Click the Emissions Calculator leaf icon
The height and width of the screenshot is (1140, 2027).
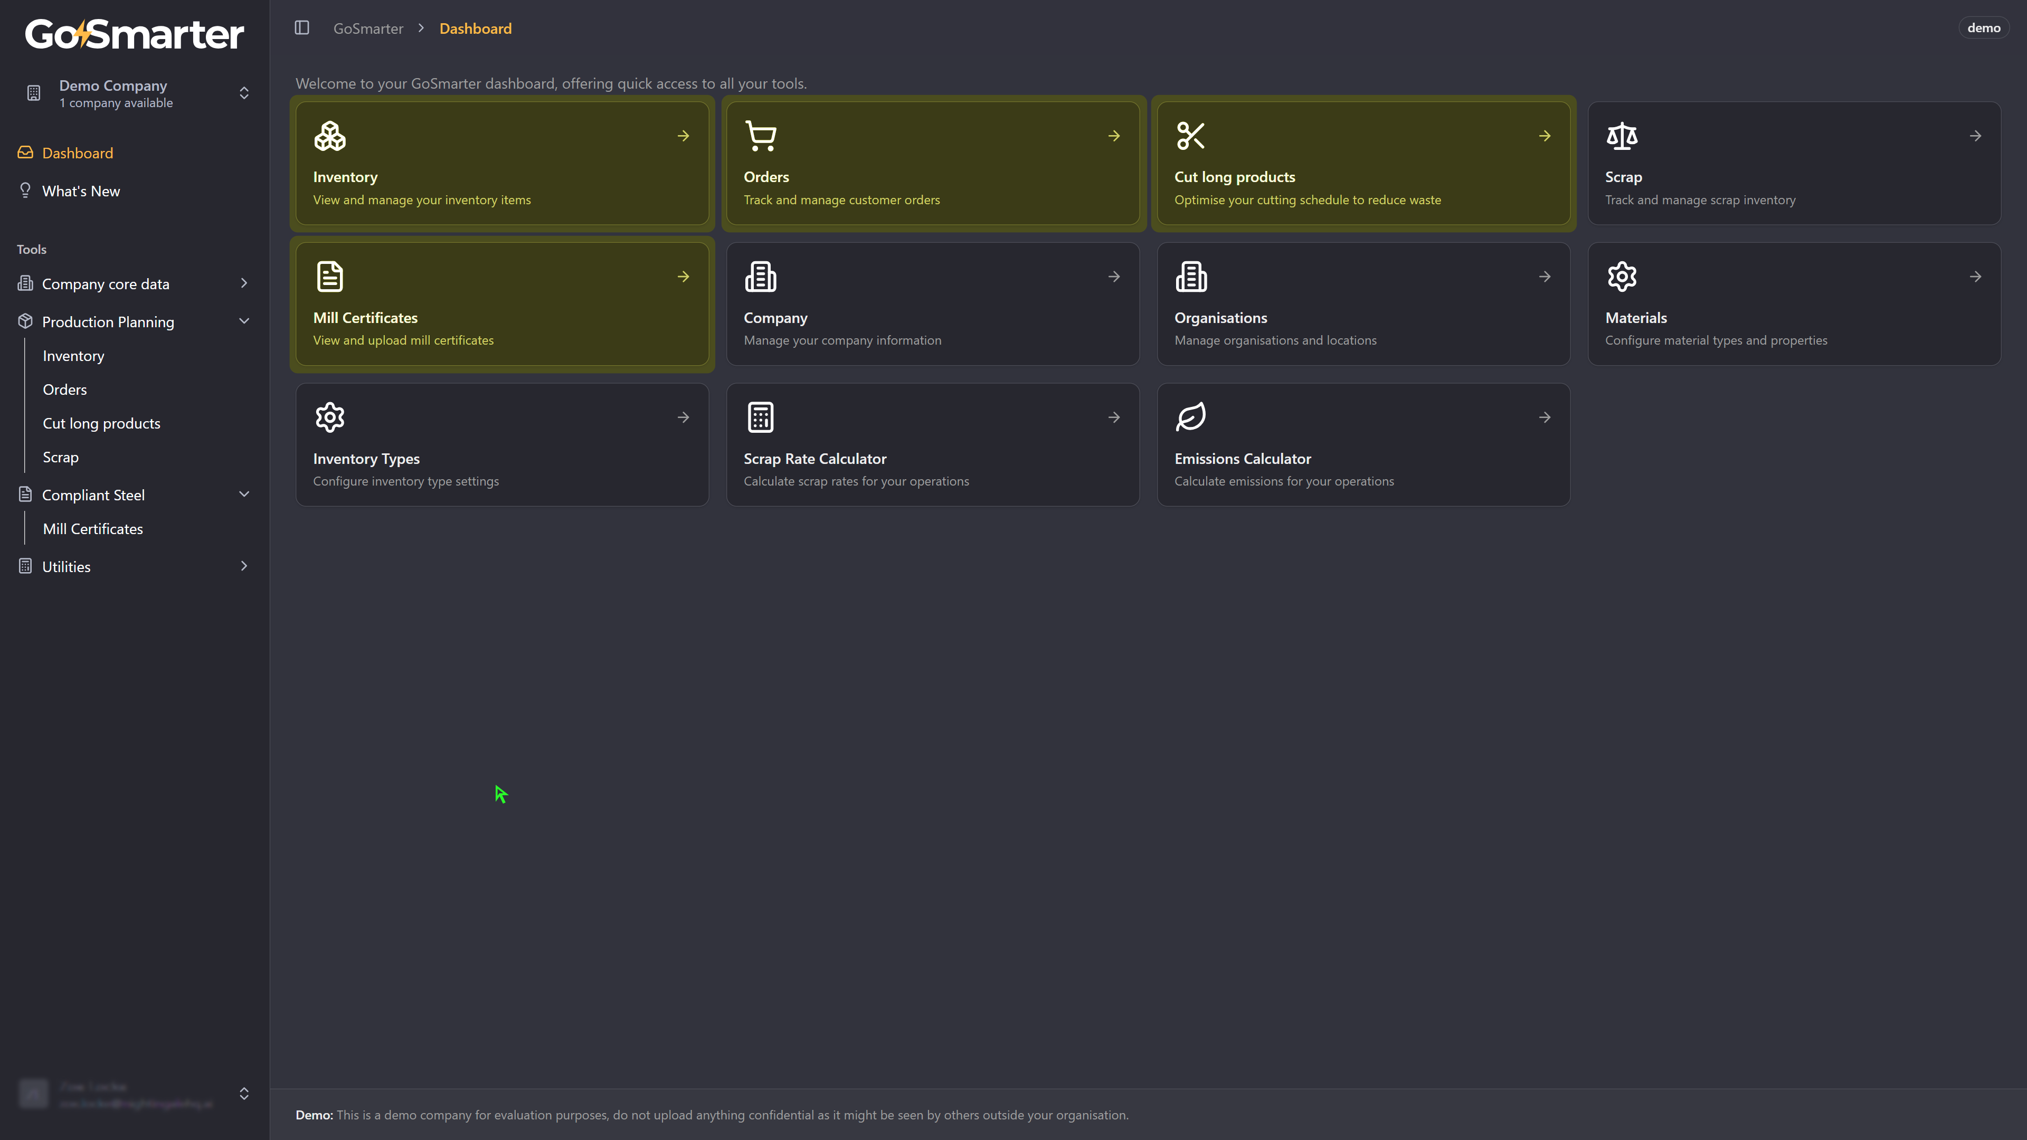point(1190,417)
